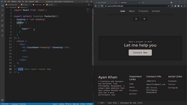Image resolution: width=187 pixels, height=105 pixels.
Task: Click the footer Projects link
Action: (x=133, y=90)
